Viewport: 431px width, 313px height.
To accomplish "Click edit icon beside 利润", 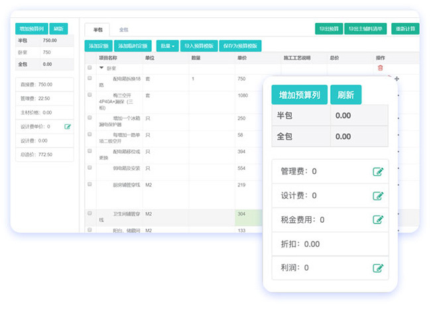I will (378, 268).
